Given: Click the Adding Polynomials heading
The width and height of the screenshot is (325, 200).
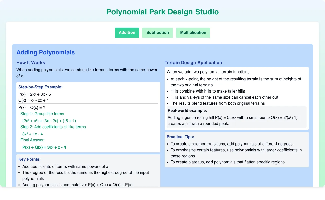Looking at the screenshot, I should point(45,52).
